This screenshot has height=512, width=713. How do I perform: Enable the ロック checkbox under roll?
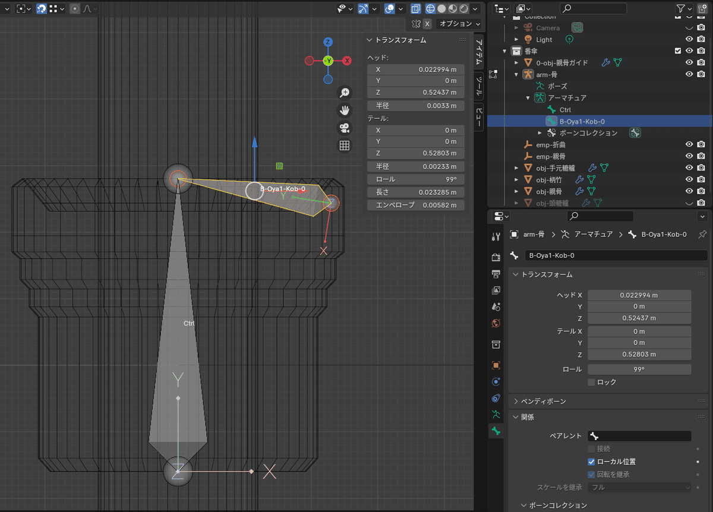point(591,382)
